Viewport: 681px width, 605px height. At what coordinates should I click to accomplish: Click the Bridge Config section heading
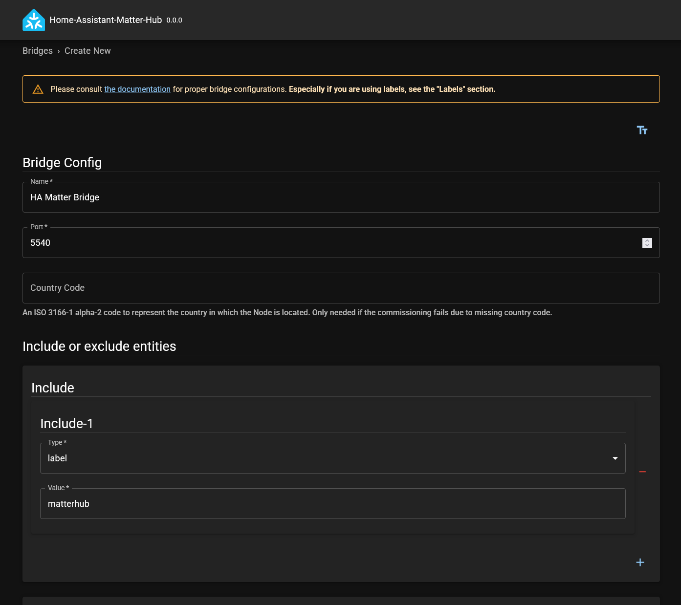62,163
